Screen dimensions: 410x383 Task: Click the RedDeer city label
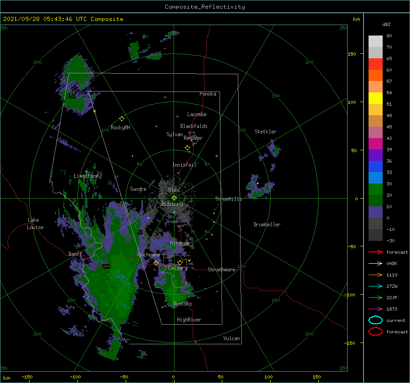pos(193,138)
